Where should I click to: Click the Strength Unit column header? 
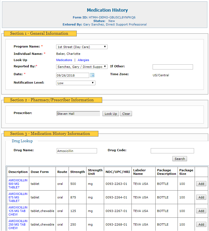95,172
